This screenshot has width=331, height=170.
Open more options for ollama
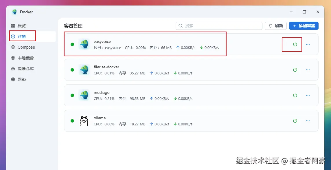tap(308, 121)
